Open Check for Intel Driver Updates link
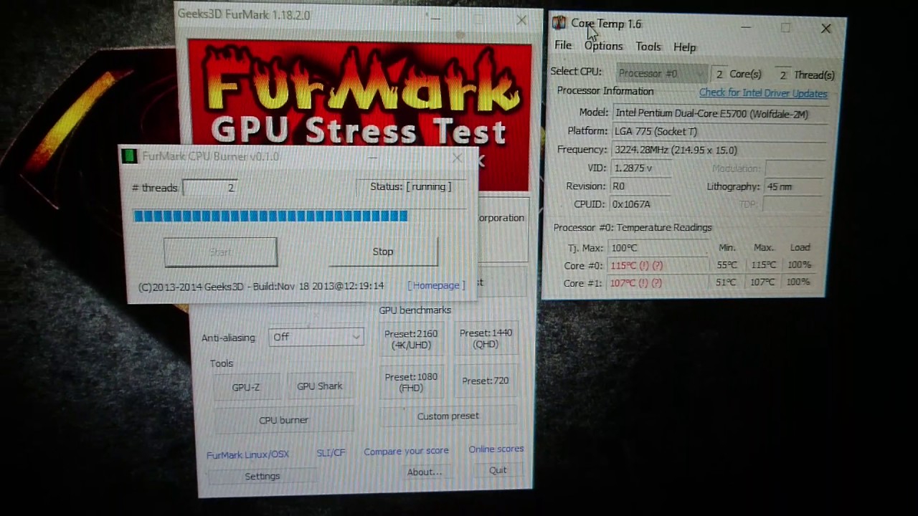918x516 pixels. point(763,93)
